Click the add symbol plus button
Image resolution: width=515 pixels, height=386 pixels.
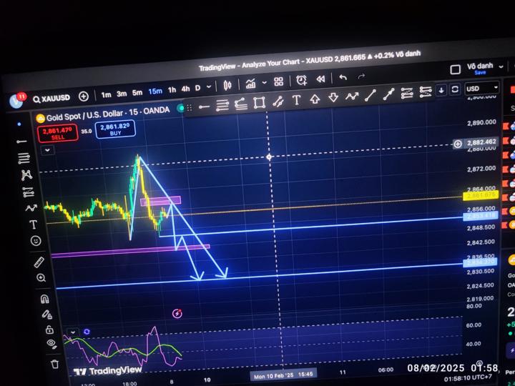84,96
